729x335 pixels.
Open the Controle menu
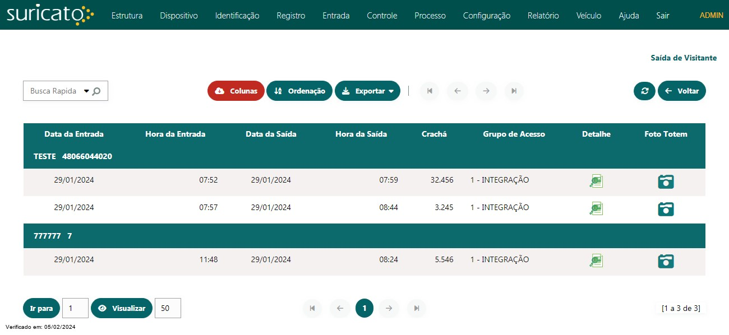click(x=382, y=16)
